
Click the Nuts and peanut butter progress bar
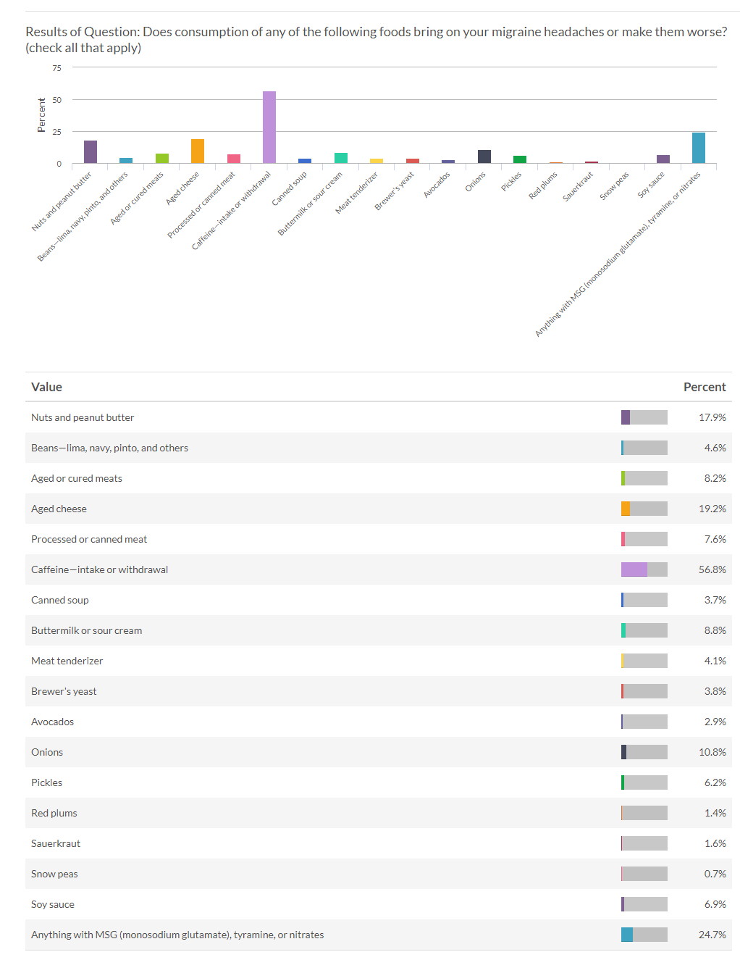click(x=644, y=417)
